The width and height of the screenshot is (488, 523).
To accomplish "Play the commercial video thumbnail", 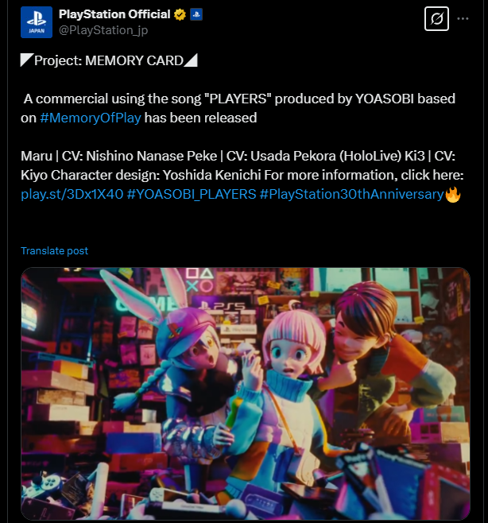I will 246,393.
